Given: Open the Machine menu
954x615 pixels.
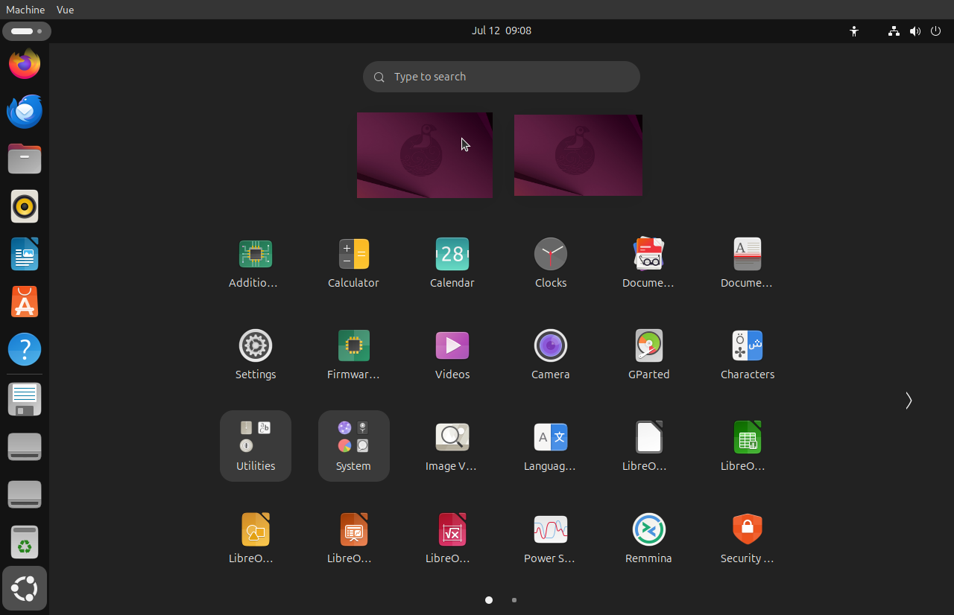Looking at the screenshot, I should pos(25,10).
